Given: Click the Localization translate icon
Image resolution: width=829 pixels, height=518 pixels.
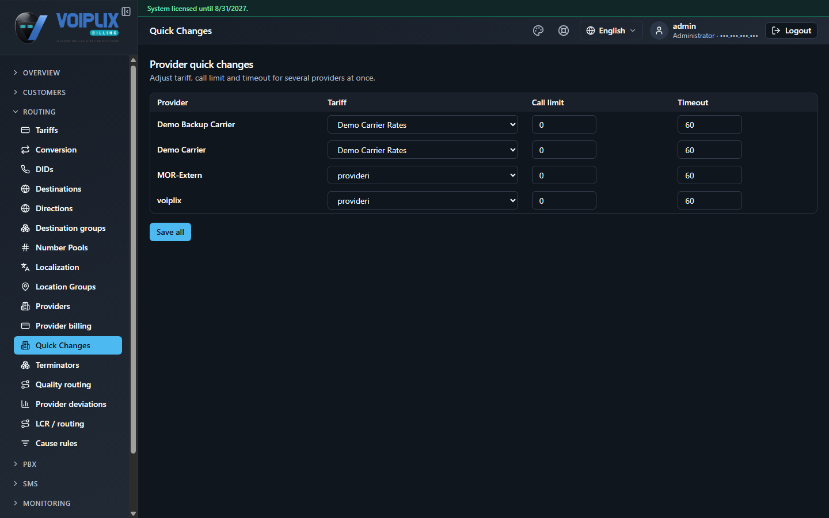Looking at the screenshot, I should point(25,267).
